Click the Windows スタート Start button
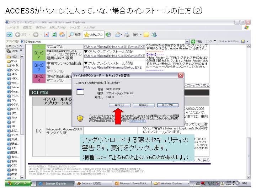The width and height of the screenshot is (256, 192). tap(18, 183)
